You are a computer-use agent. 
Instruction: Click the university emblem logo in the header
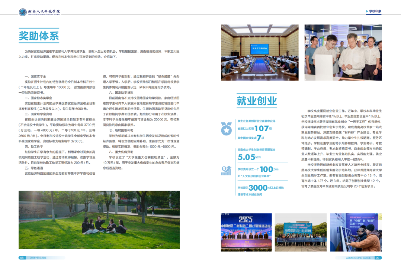point(23,12)
